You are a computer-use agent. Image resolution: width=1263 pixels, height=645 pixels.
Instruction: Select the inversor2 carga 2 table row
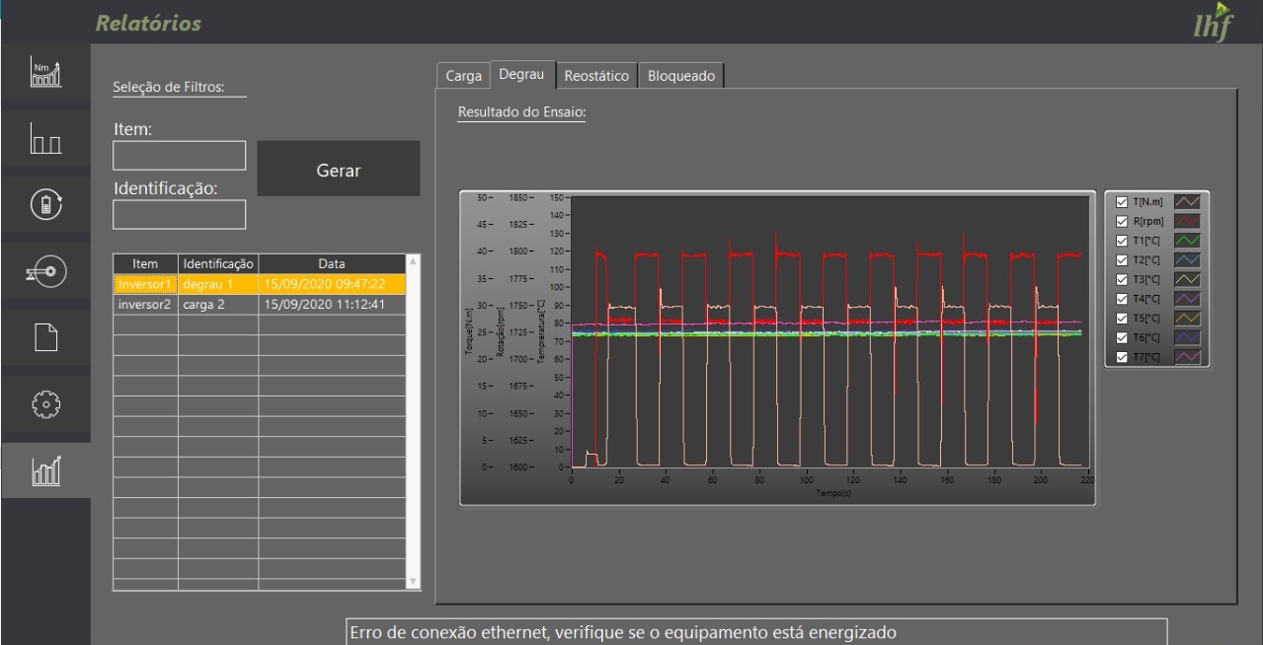(x=260, y=305)
